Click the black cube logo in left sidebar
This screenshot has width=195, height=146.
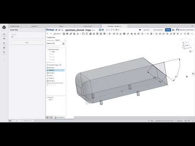[x=4, y=27]
